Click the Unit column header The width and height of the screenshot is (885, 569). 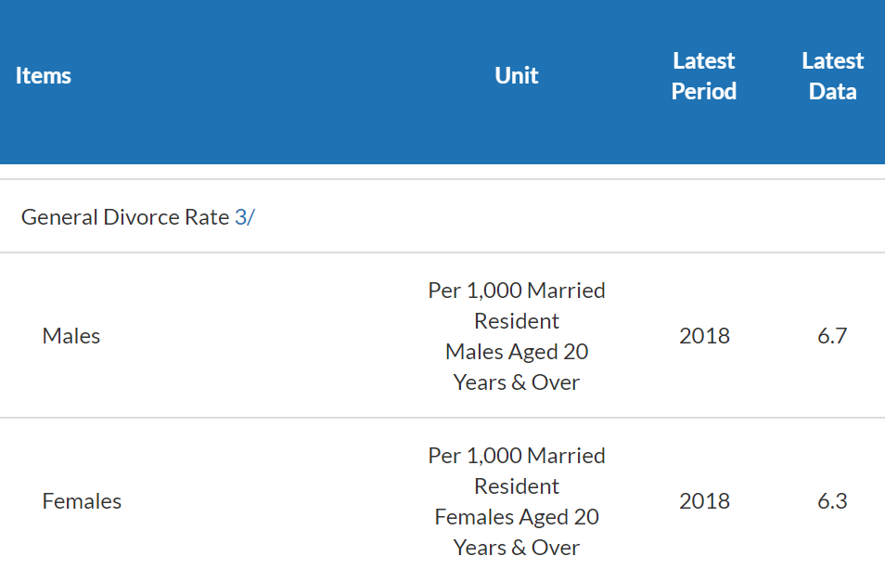(x=517, y=76)
